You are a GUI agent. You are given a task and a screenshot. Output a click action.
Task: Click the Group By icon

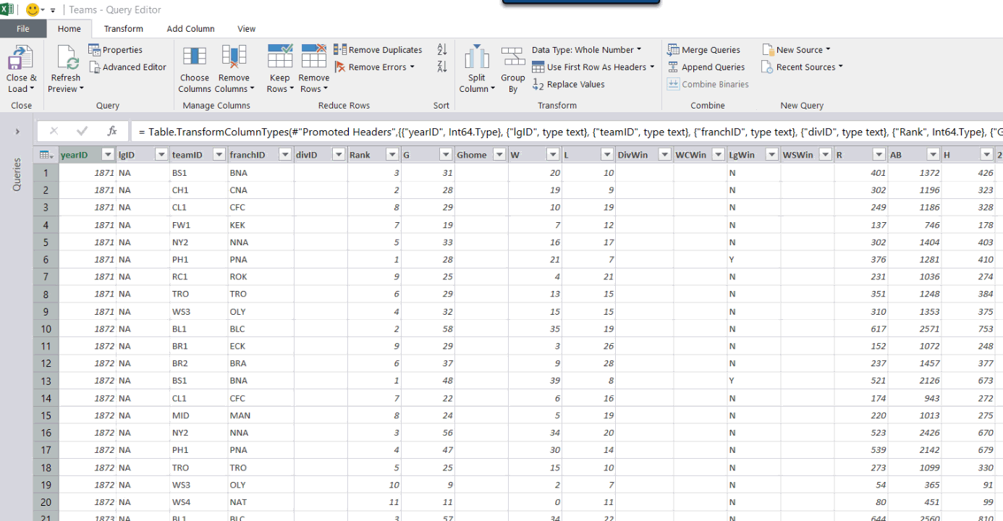513,58
